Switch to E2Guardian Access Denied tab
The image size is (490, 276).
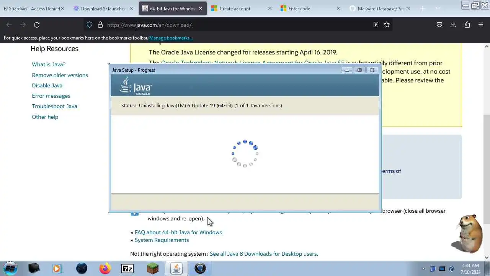click(31, 8)
